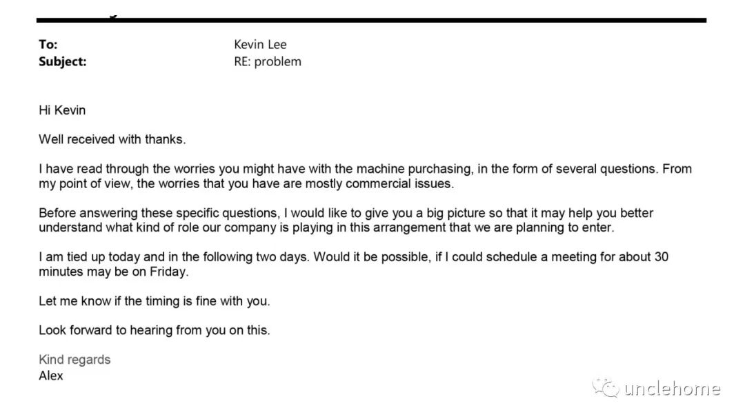The width and height of the screenshot is (745, 419).
Task: Click the Hi Kevin greeting line
Action: pyautogui.click(x=62, y=110)
